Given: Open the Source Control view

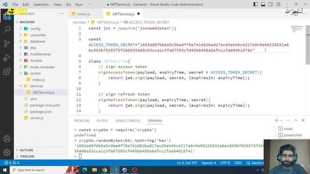Looking at the screenshot, I should (x=7, y=43).
